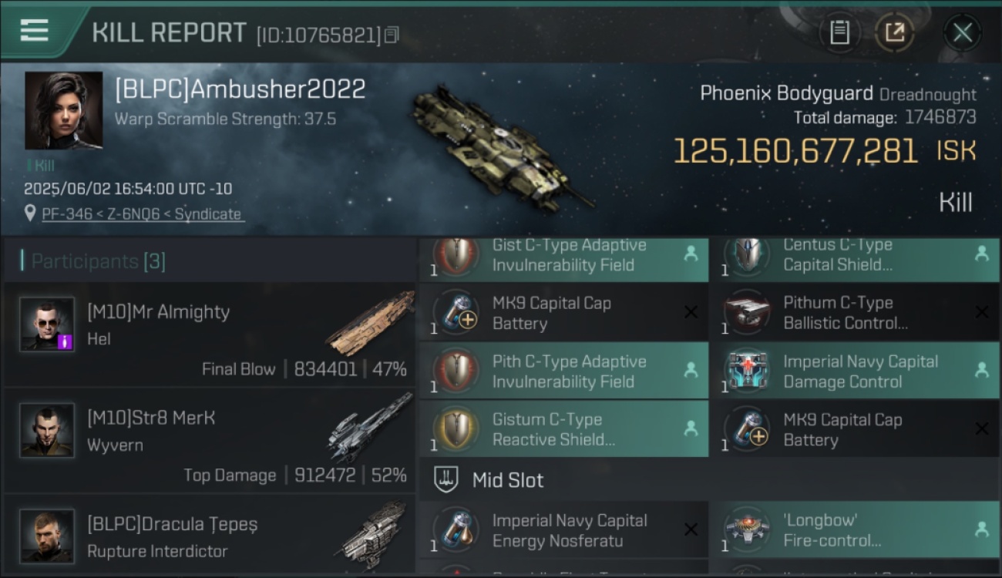Open the clipboard notes icon
The image size is (1002, 578).
coord(839,32)
